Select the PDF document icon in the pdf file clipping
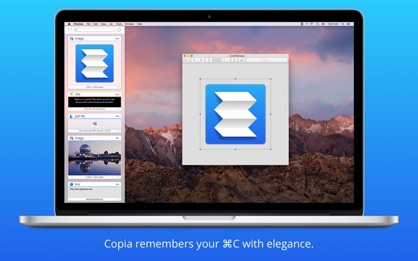 (95, 124)
